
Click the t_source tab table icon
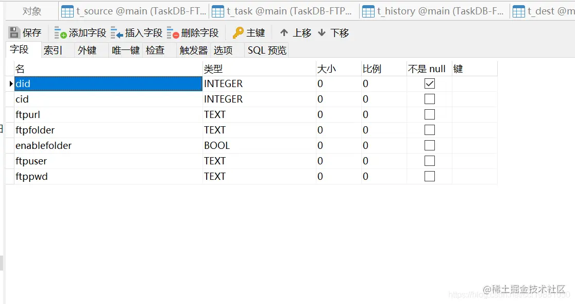67,11
